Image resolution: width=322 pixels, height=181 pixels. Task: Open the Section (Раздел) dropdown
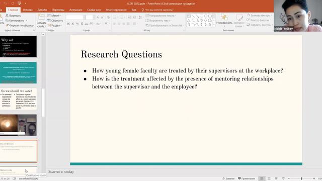pyautogui.click(x=55, y=26)
